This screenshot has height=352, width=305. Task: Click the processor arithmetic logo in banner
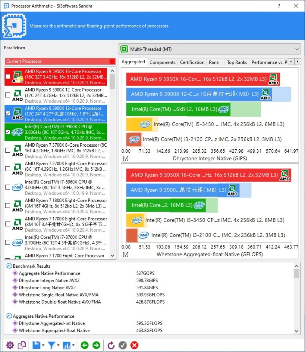coord(14,26)
